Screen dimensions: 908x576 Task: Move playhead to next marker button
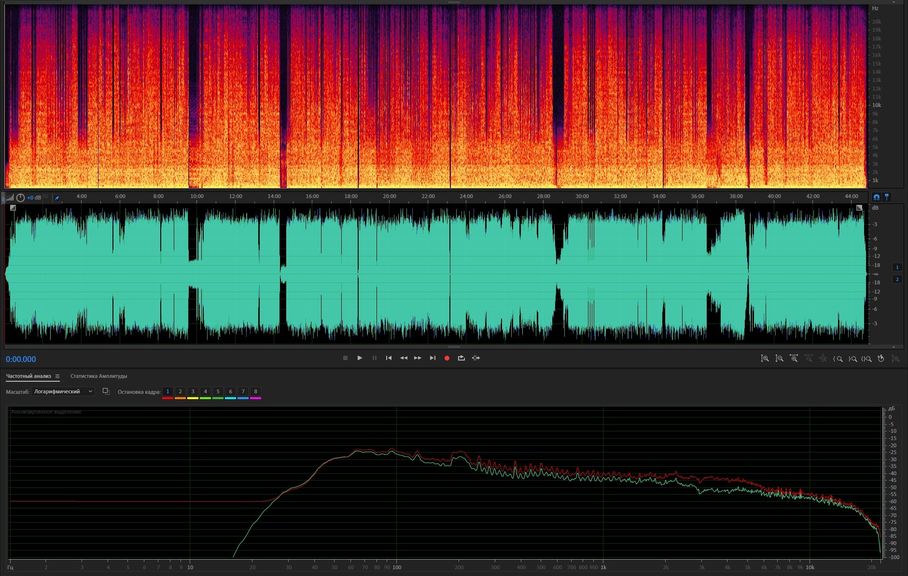pos(433,358)
